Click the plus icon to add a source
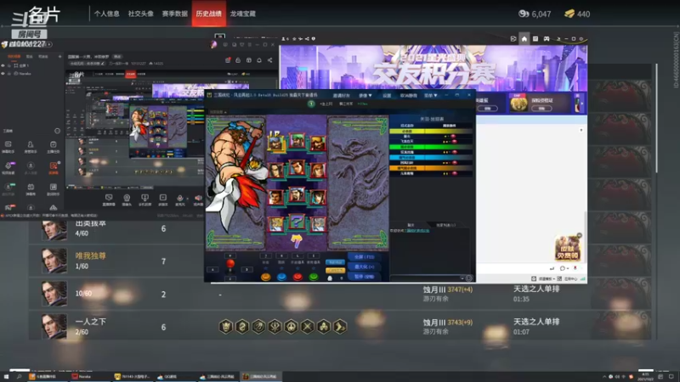Viewport: 680px width, 382px height. [x=59, y=57]
